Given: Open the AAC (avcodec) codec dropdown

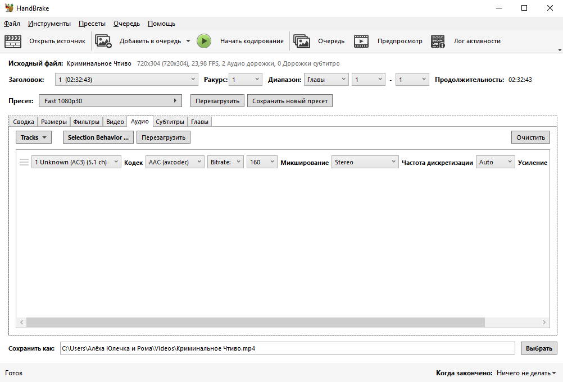Looking at the screenshot, I should (175, 162).
